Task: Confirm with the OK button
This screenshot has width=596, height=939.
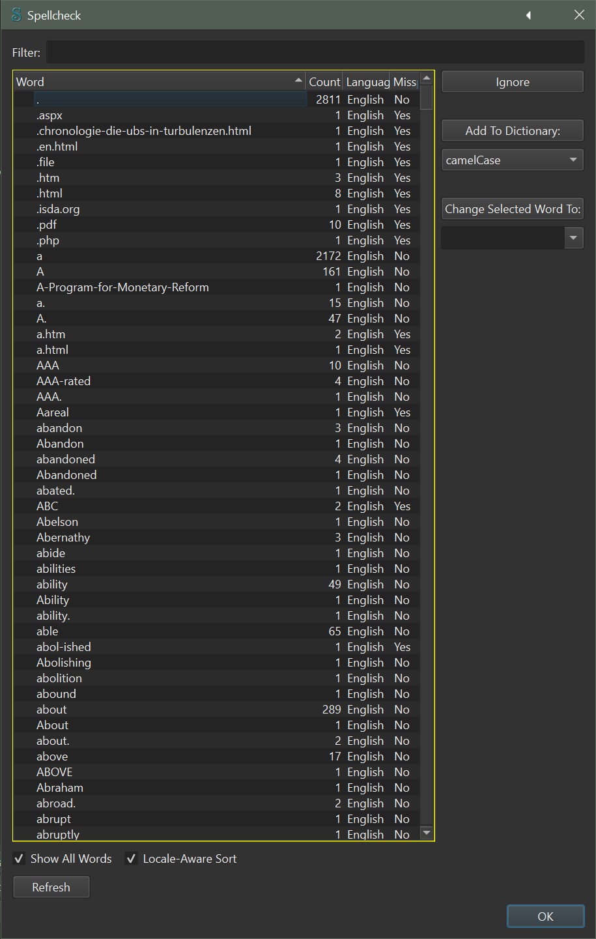Action: tap(545, 916)
